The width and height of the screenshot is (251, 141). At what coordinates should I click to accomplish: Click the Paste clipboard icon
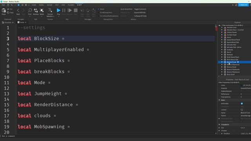4,11
